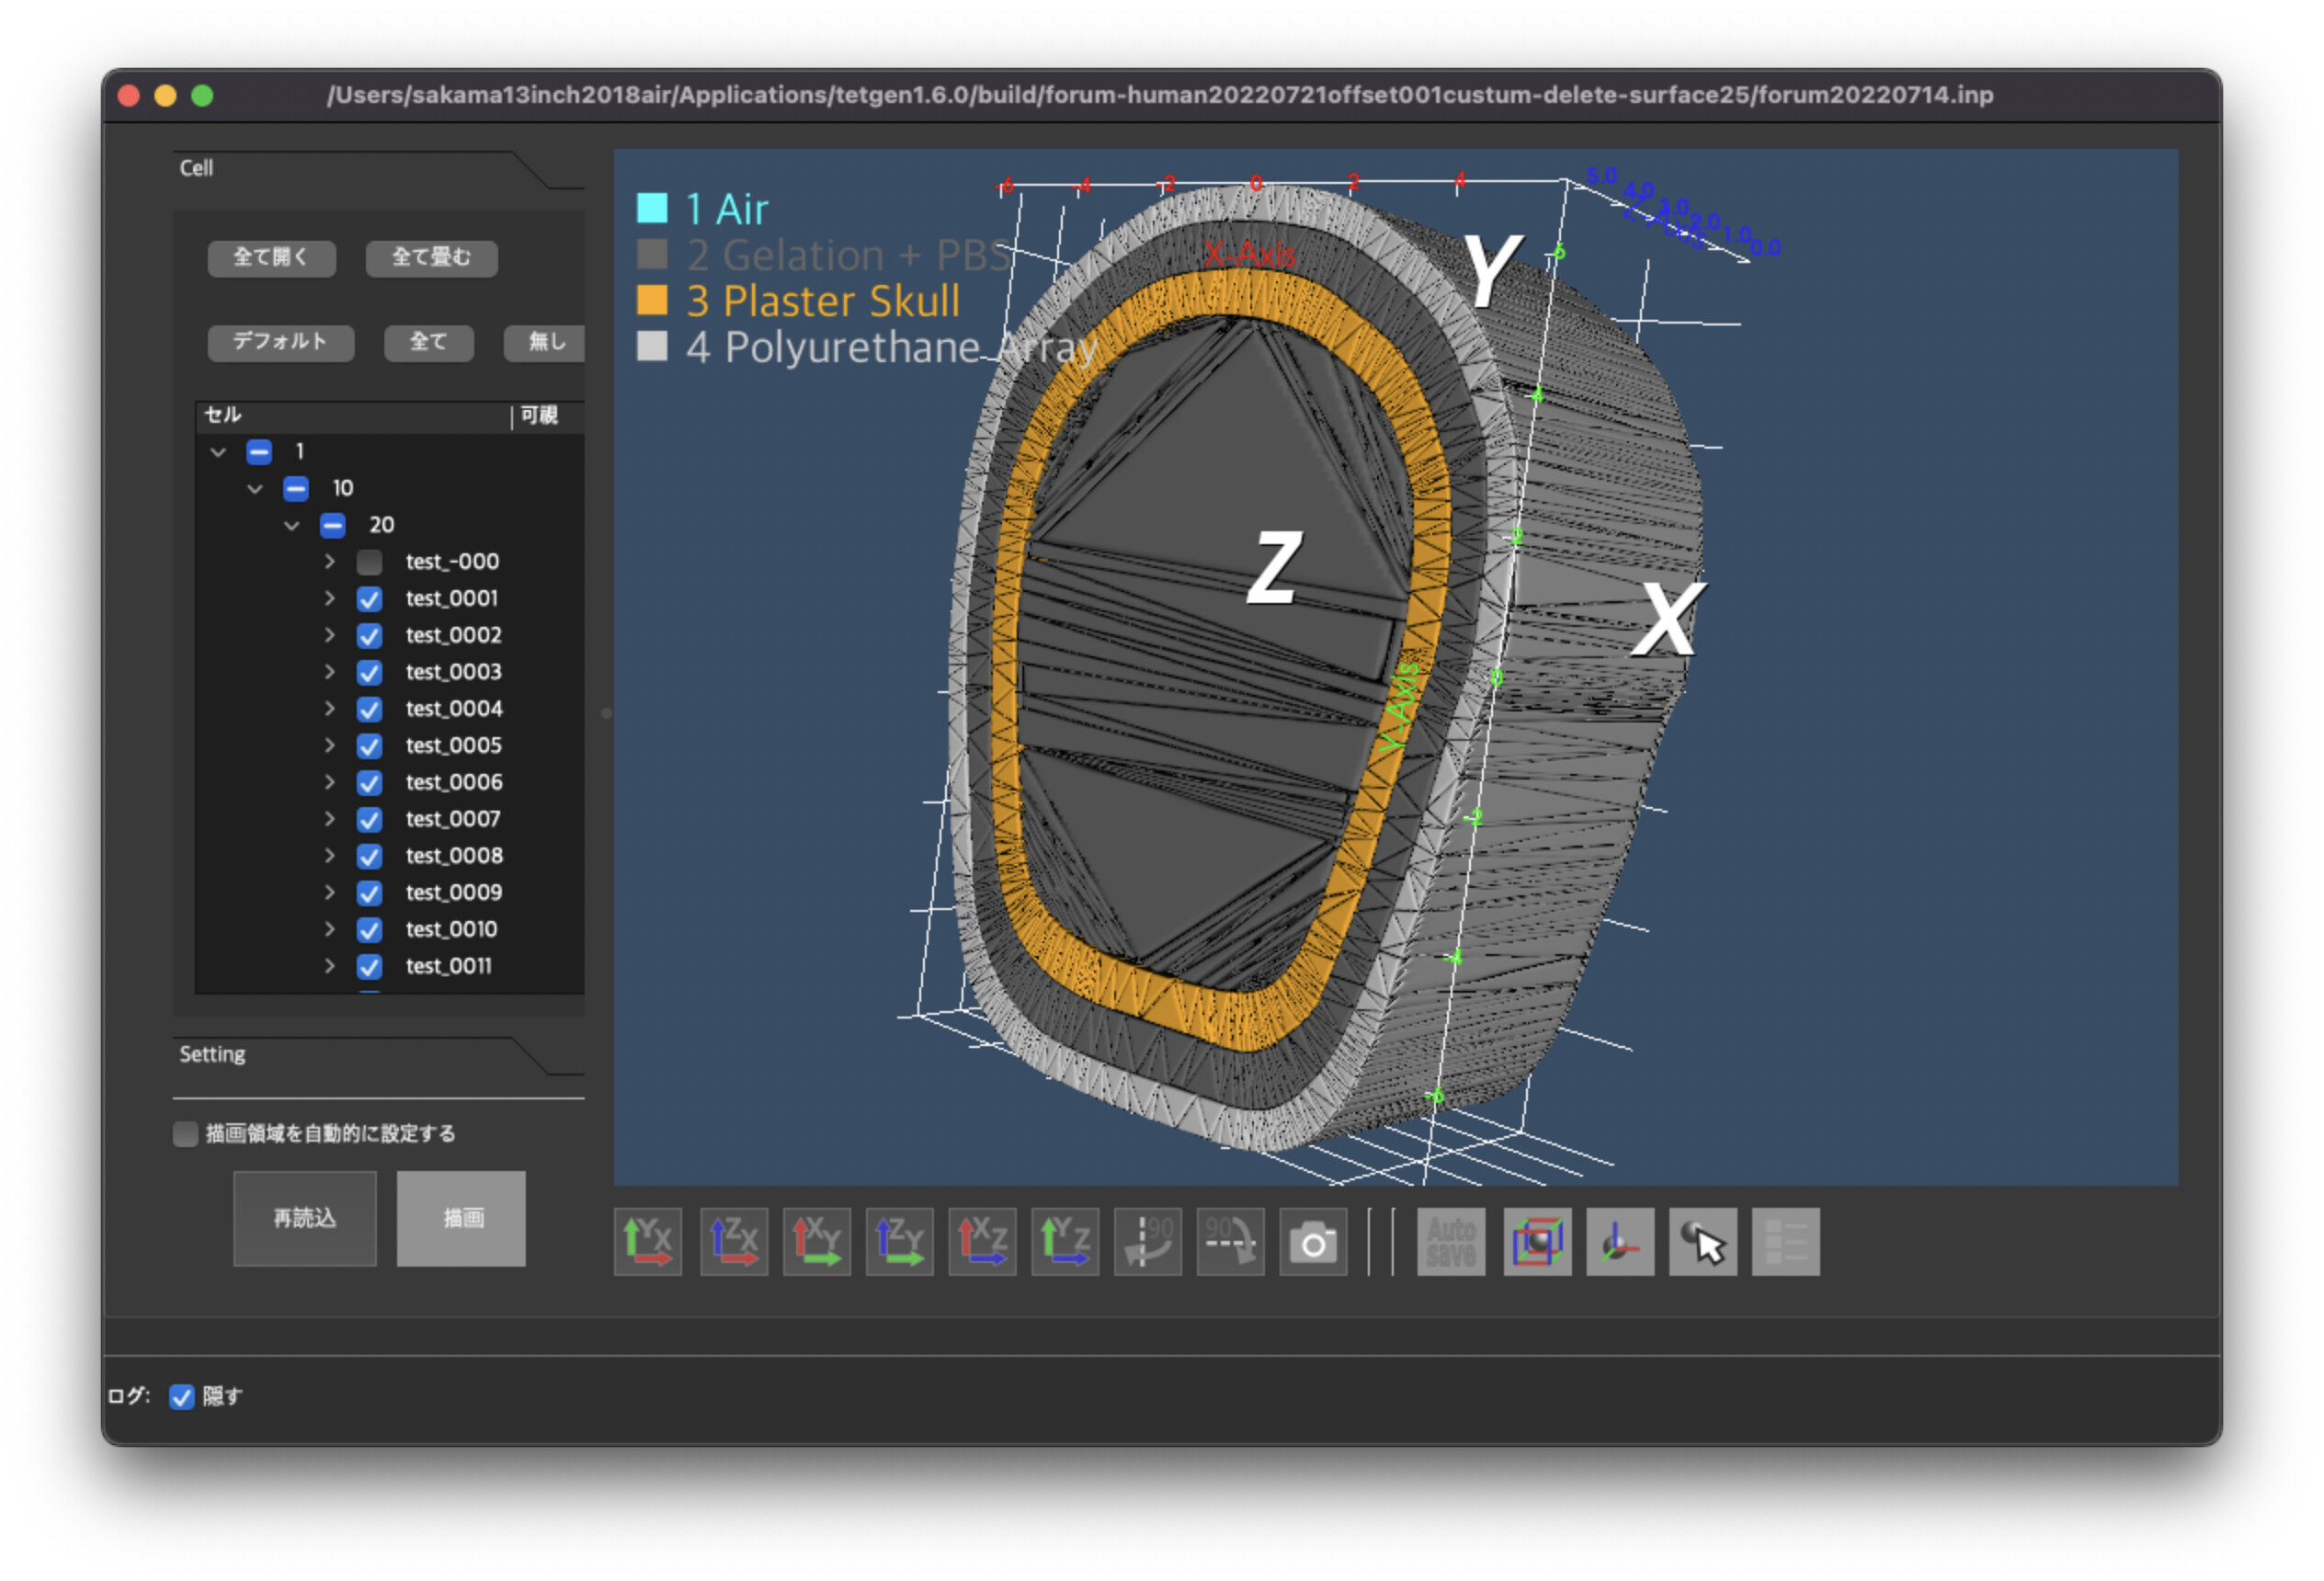Enable automatic drawing region setting checkbox
This screenshot has height=1581, width=2324.
point(185,1134)
